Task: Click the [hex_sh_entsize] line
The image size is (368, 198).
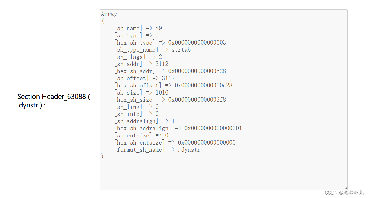Action: [x=175, y=143]
